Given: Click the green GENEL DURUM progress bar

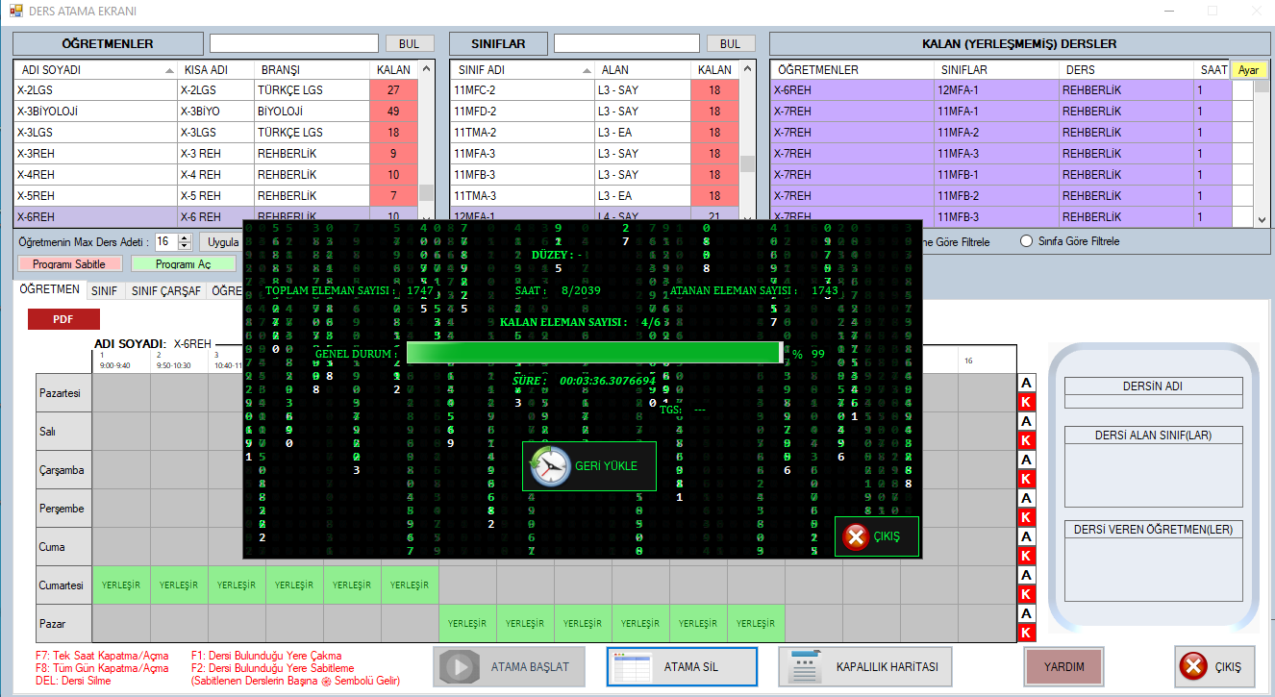Looking at the screenshot, I should (593, 353).
